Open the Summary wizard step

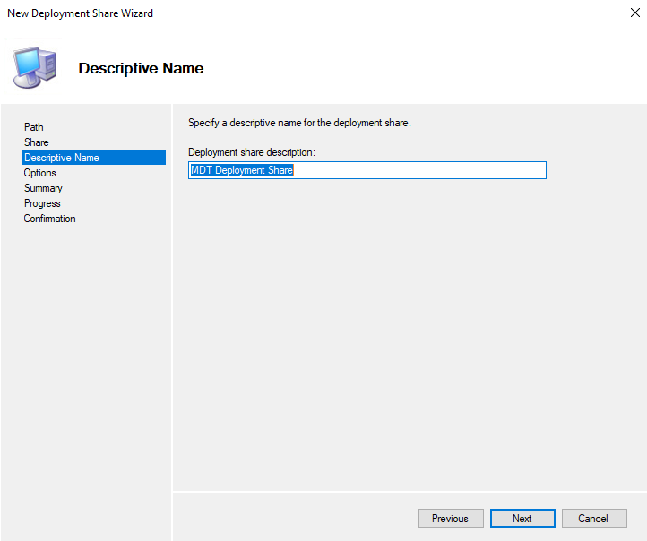[x=43, y=188]
